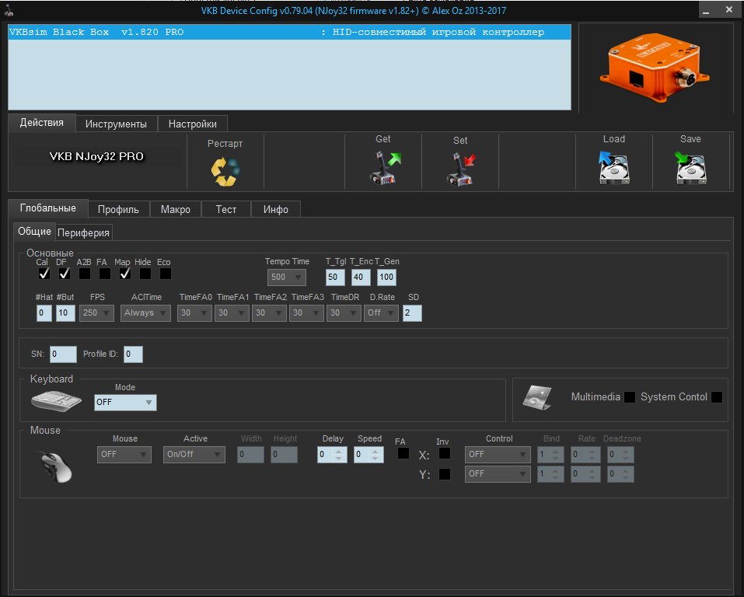Open the Глобальные tab

[x=48, y=208]
